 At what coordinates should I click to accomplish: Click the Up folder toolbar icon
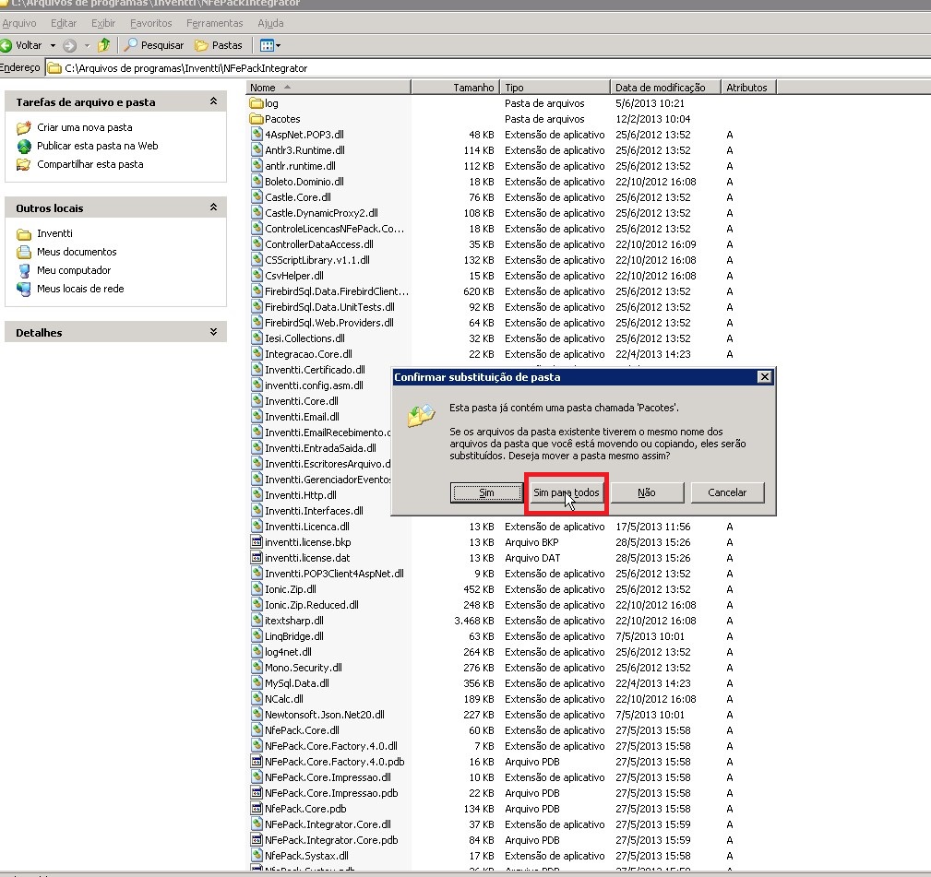click(103, 45)
